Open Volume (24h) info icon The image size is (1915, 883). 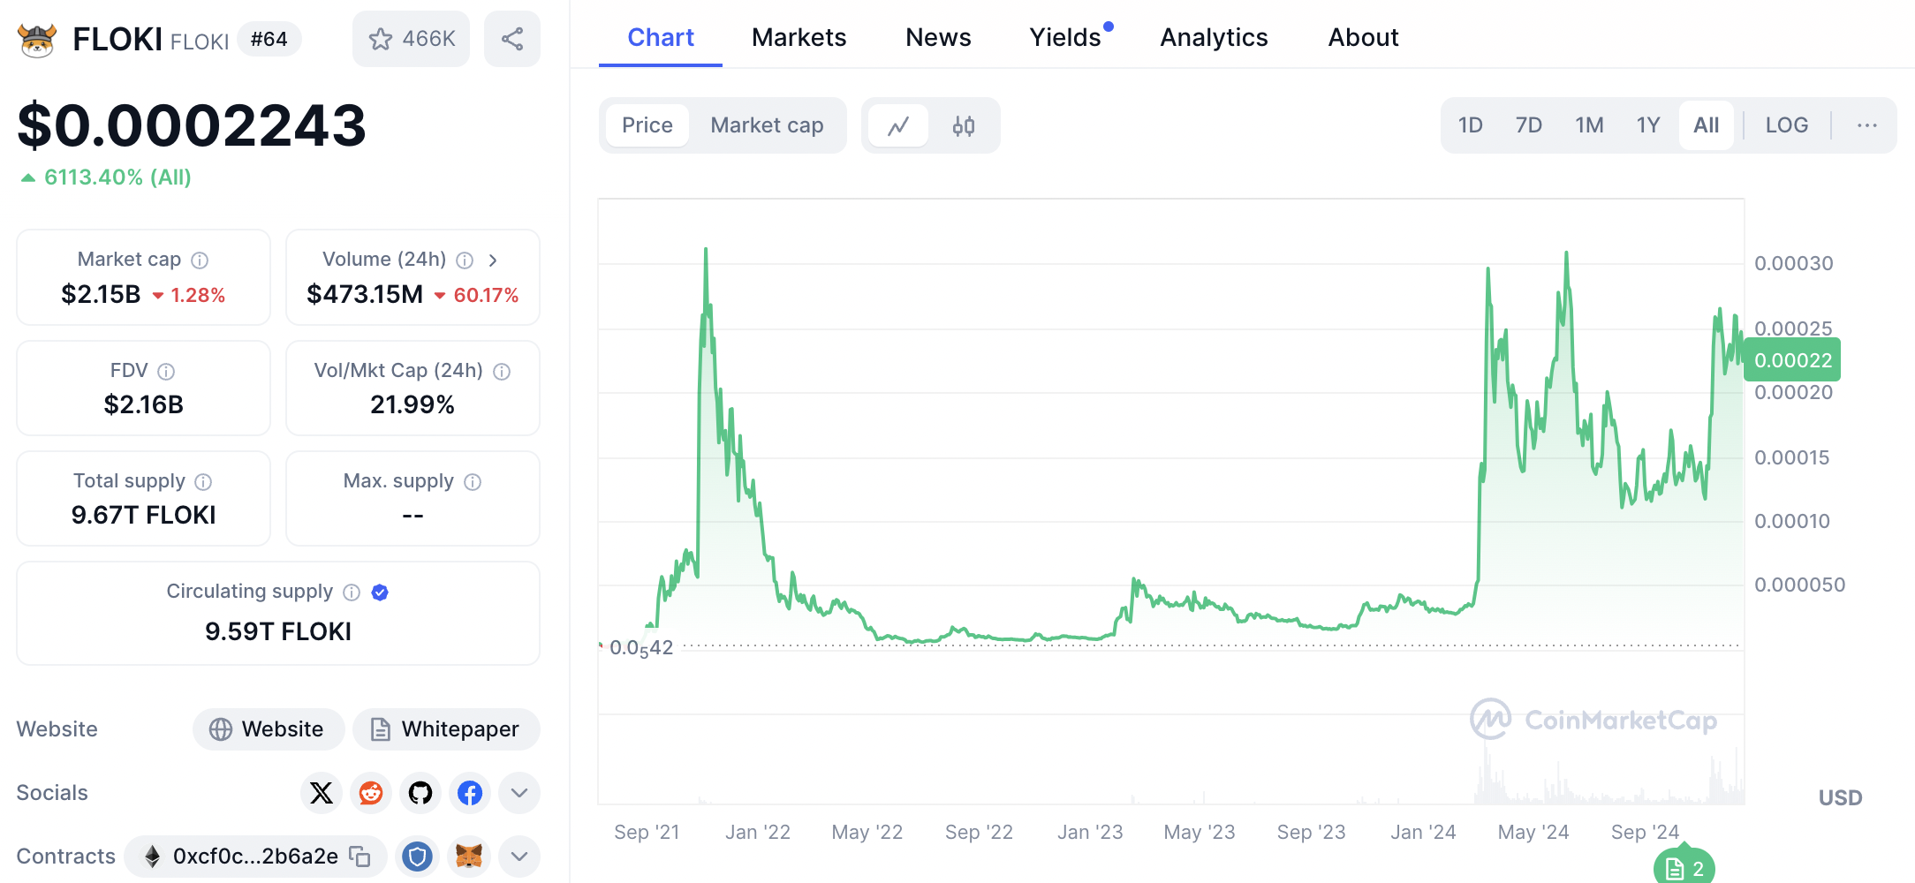pos(465,260)
